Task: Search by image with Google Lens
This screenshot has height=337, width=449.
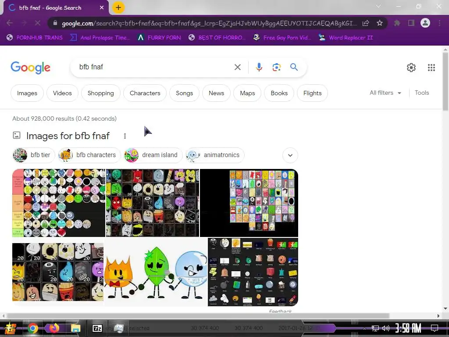Action: point(276,67)
